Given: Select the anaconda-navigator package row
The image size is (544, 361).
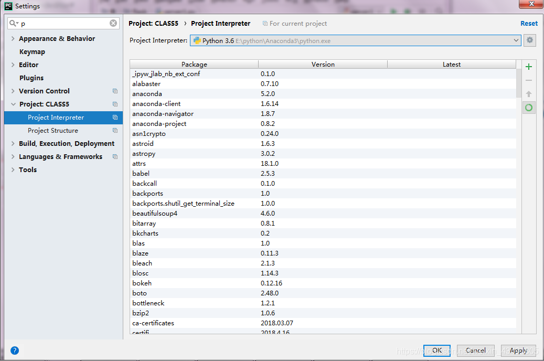Looking at the screenshot, I should click(323, 113).
